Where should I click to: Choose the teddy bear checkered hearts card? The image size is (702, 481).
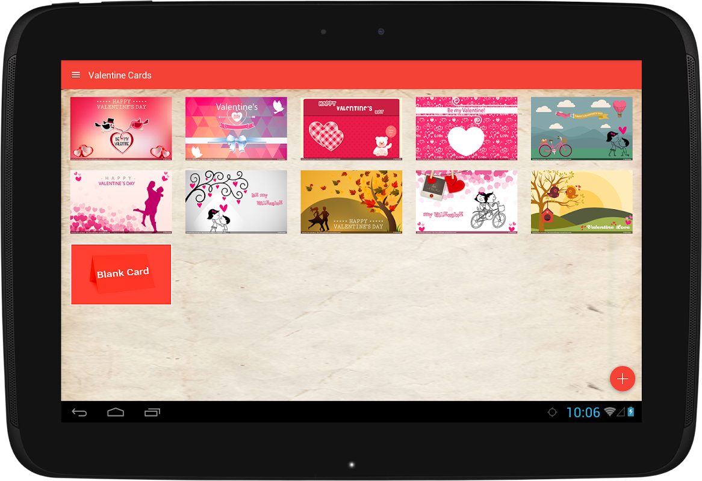(352, 128)
